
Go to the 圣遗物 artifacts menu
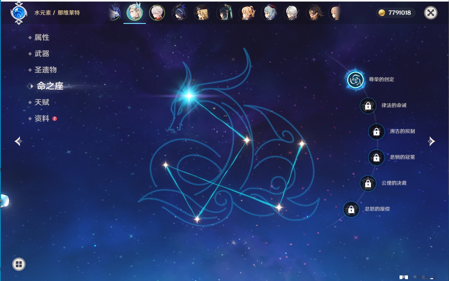[45, 70]
